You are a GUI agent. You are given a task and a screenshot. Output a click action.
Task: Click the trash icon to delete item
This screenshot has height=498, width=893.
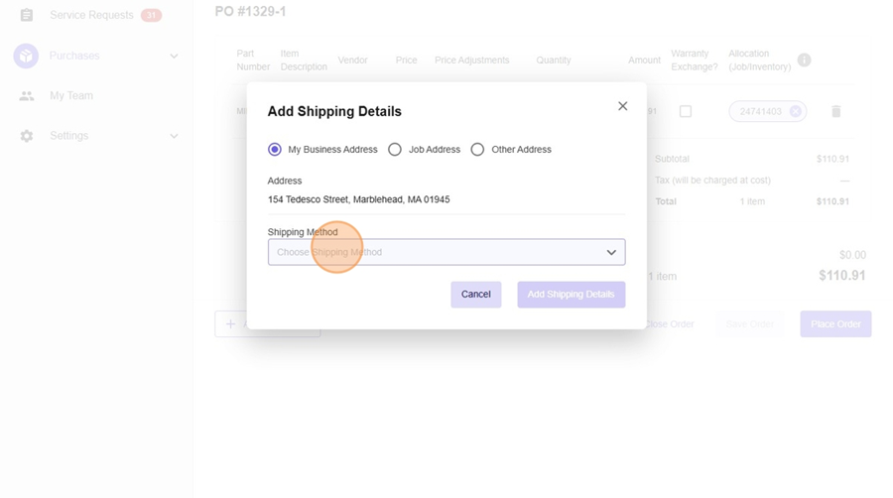(835, 112)
